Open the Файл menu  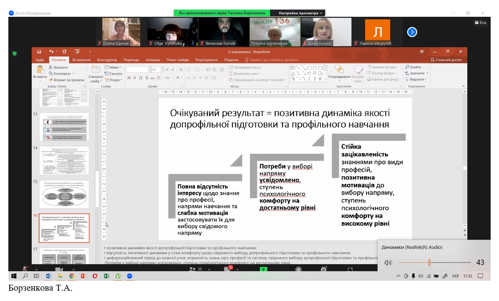coord(40,60)
